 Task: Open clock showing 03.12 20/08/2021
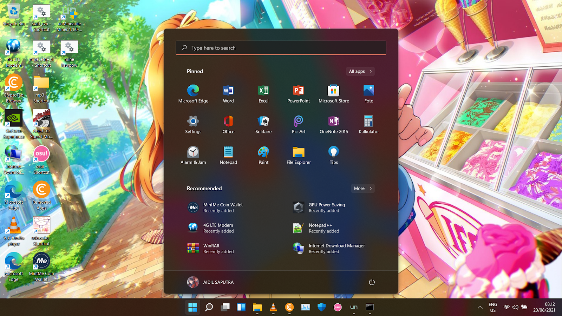pyautogui.click(x=544, y=307)
